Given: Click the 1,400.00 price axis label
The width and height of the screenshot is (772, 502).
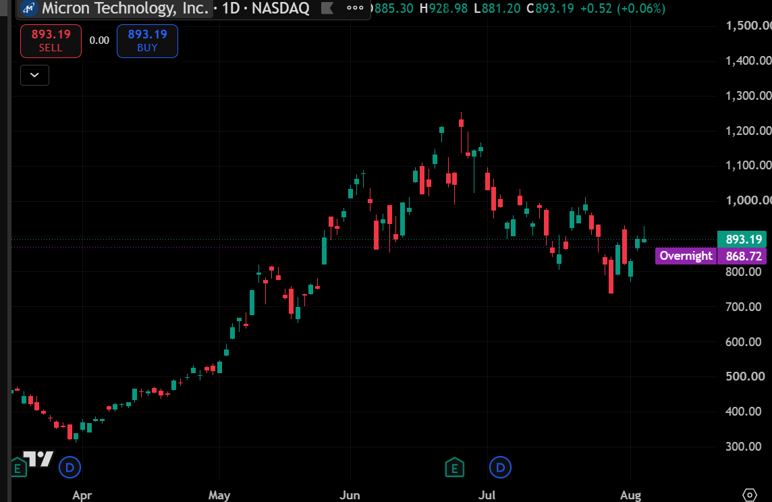Looking at the screenshot, I should tap(748, 61).
